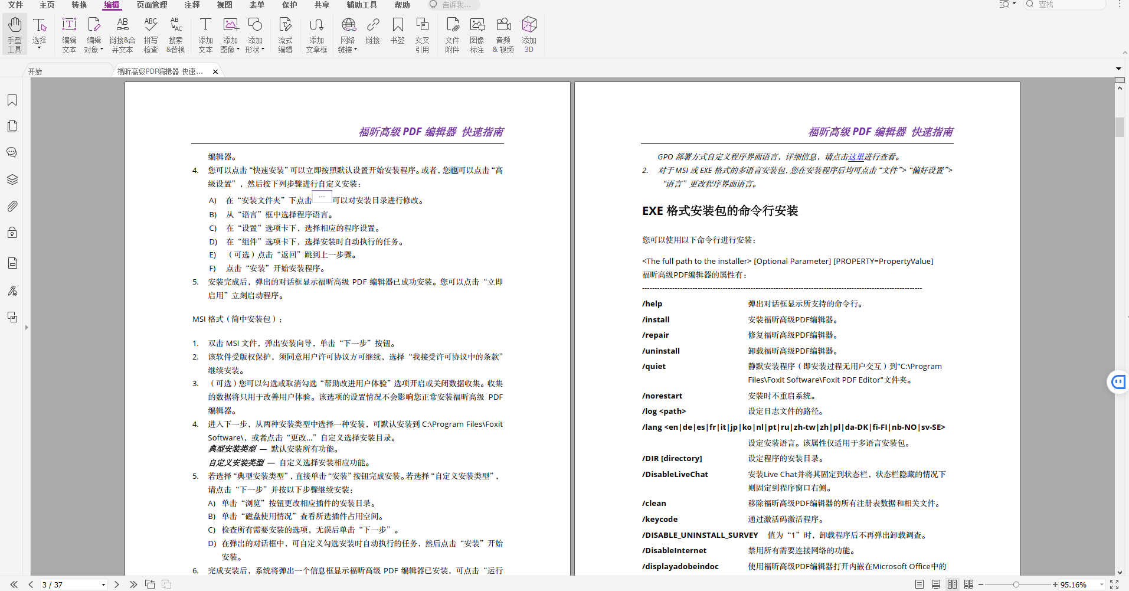
Task: Open the Comments side panel
Action: [x=12, y=152]
